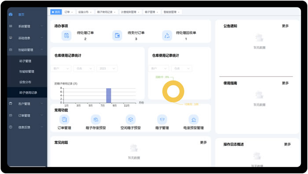Click the 客户管理 sidebar icon
Image resolution: width=308 pixels, height=174 pixels.
(x=11, y=104)
